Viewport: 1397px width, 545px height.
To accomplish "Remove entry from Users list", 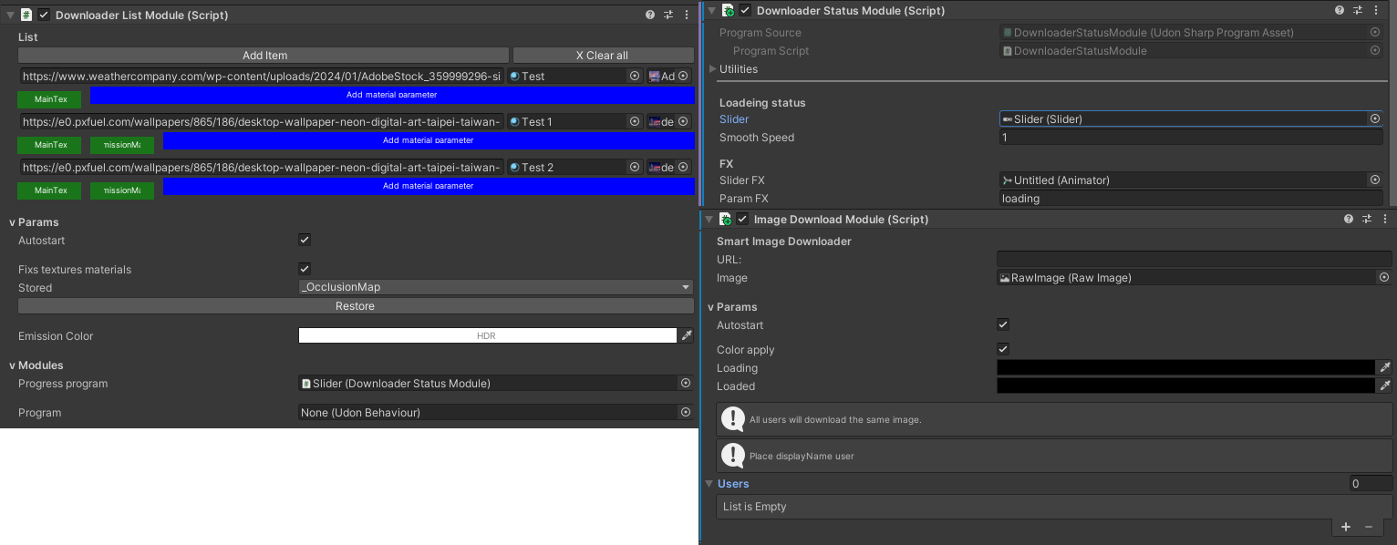I will 1369,527.
